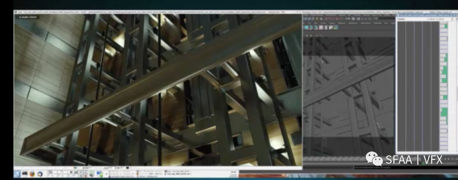Focus the Maya command line field
Screen dimensions: 458x180
[373, 167]
